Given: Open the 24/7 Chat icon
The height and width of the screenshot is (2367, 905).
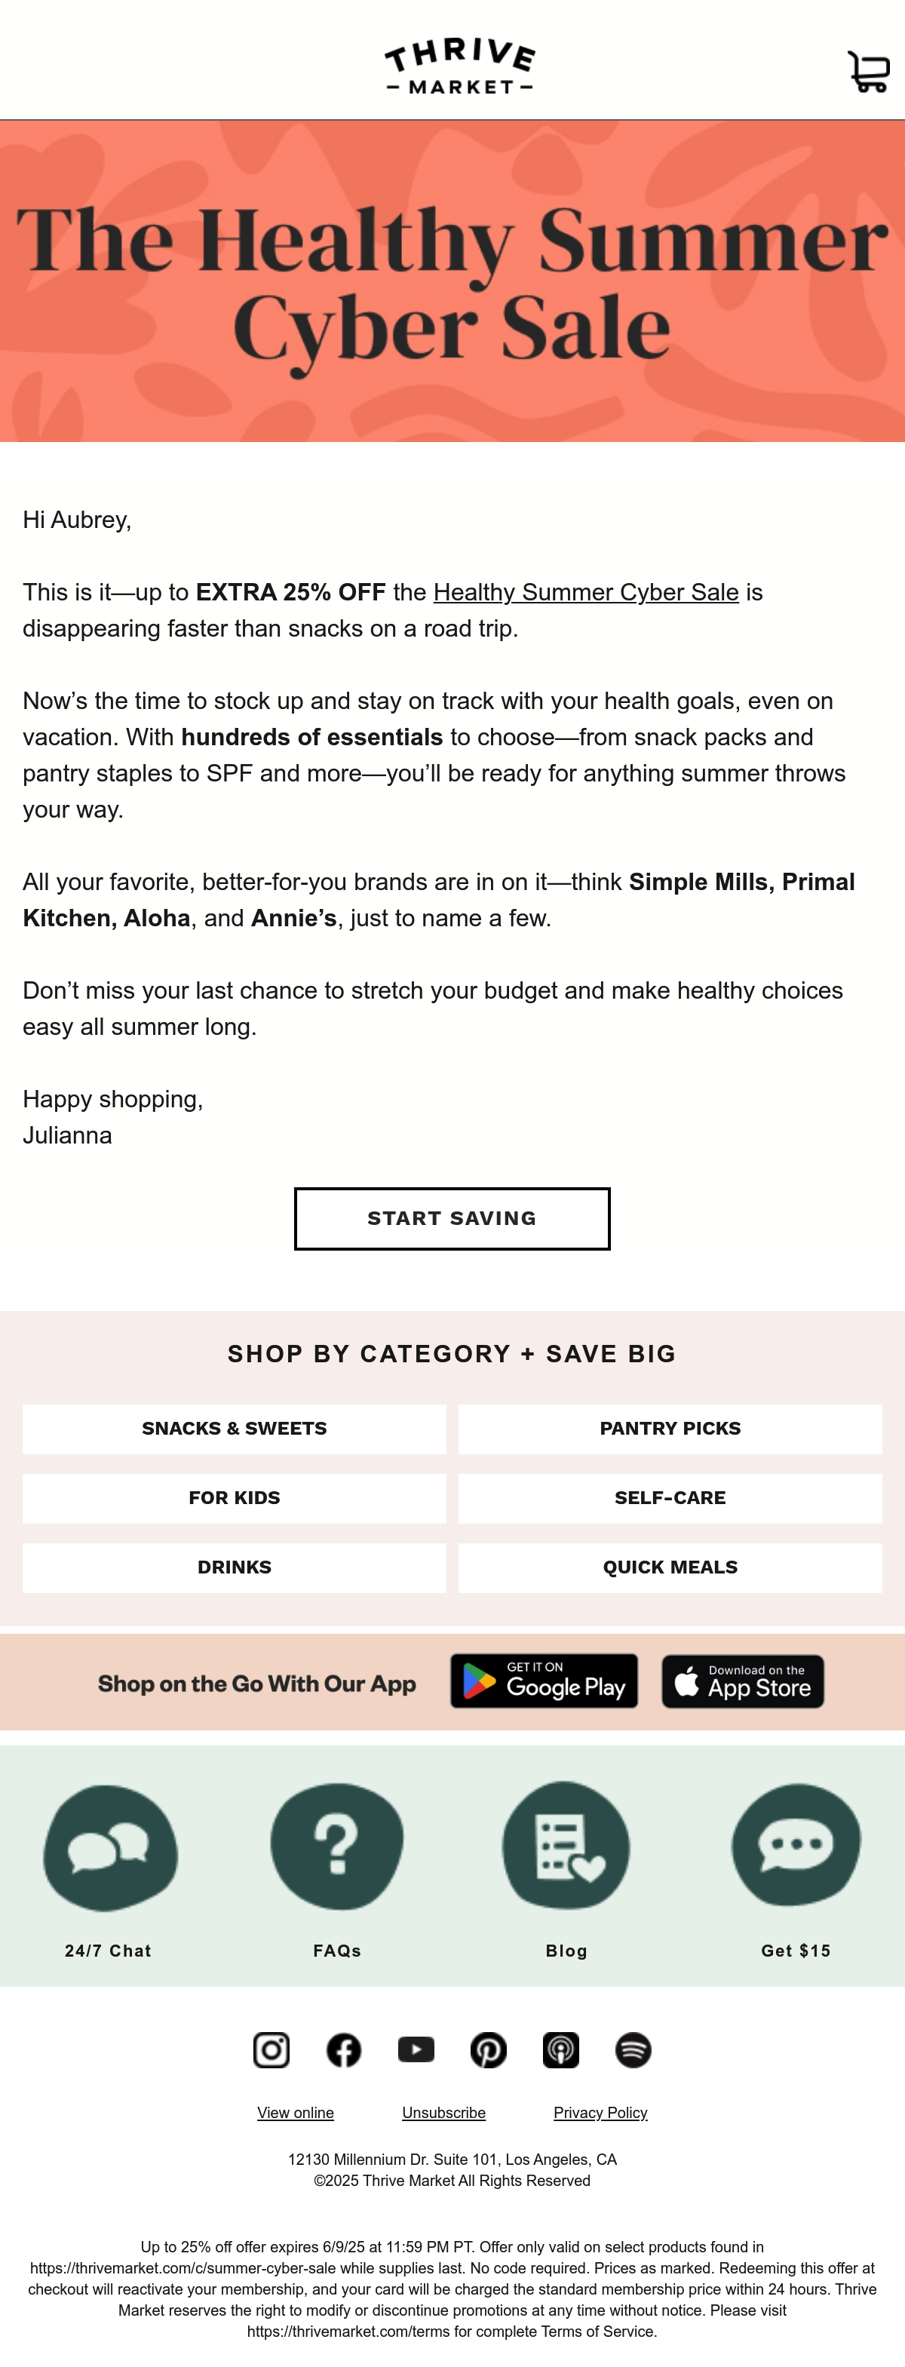Looking at the screenshot, I should 110,1848.
